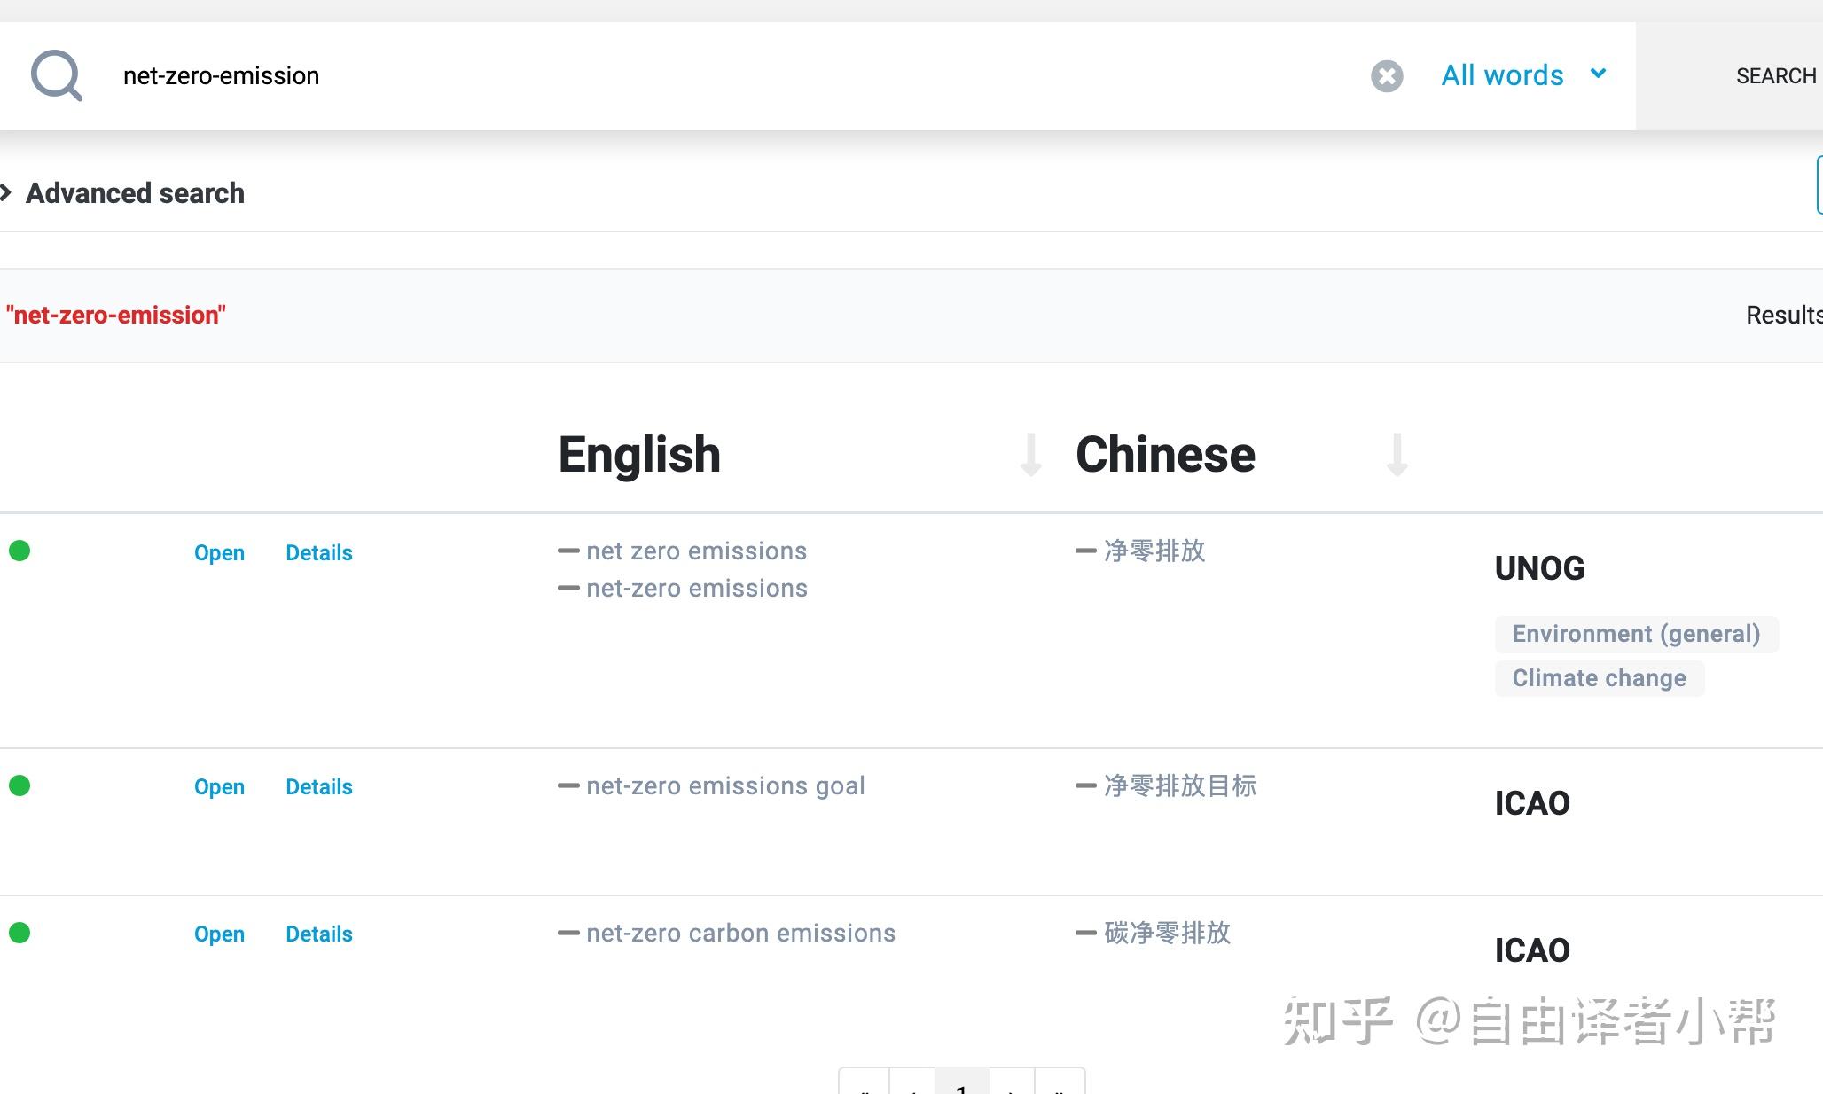
Task: Click the magnifying glass search icon
Action: [56, 75]
